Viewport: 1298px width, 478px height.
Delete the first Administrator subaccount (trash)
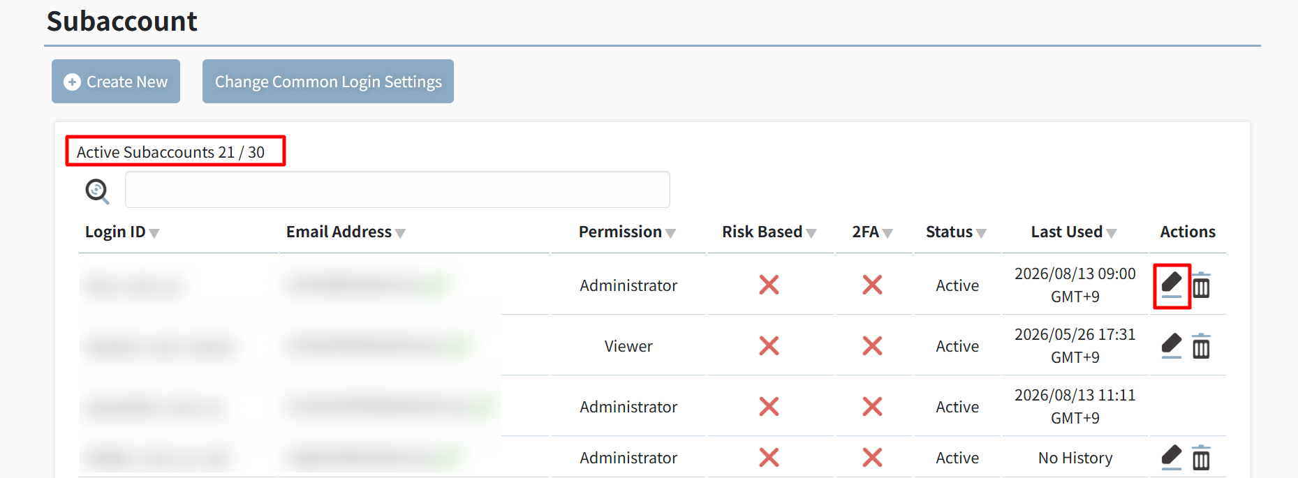click(1201, 285)
